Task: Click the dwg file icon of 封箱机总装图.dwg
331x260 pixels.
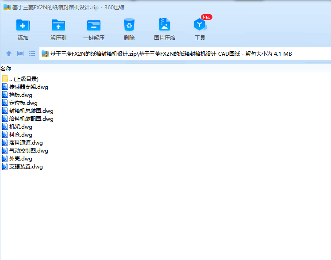Action: pyautogui.click(x=5, y=111)
